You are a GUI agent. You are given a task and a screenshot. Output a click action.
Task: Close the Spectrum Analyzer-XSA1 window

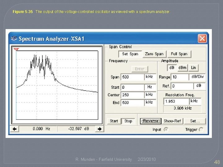[x=202, y=38]
